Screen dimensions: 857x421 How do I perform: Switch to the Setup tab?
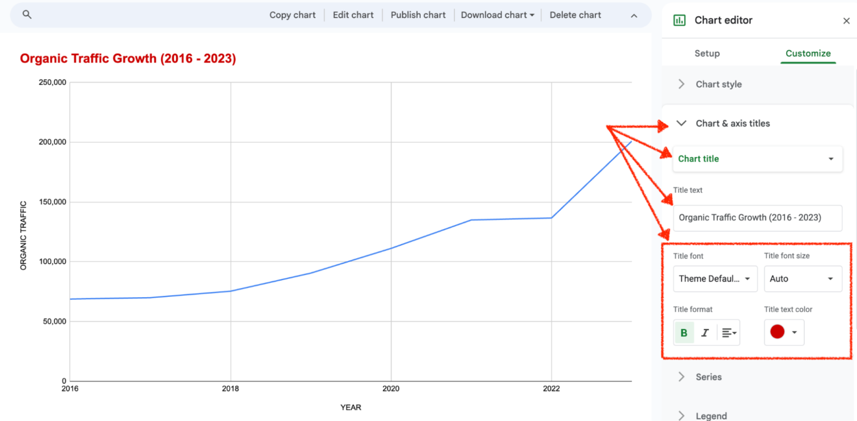tap(707, 53)
